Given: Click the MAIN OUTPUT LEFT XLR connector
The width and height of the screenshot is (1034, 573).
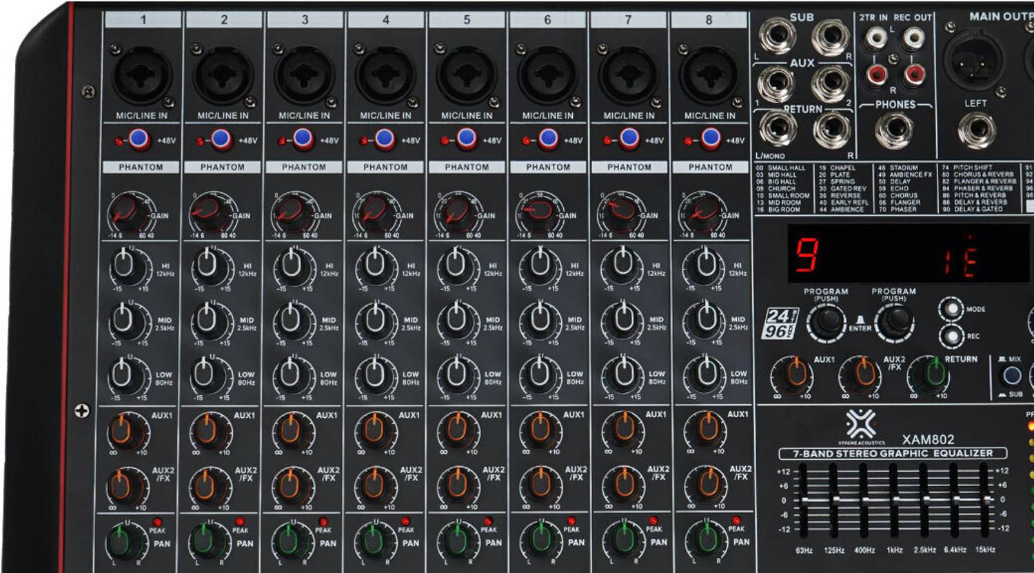Looking at the screenshot, I should coord(974,61).
